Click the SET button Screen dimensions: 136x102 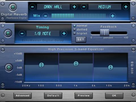[x=81, y=39]
